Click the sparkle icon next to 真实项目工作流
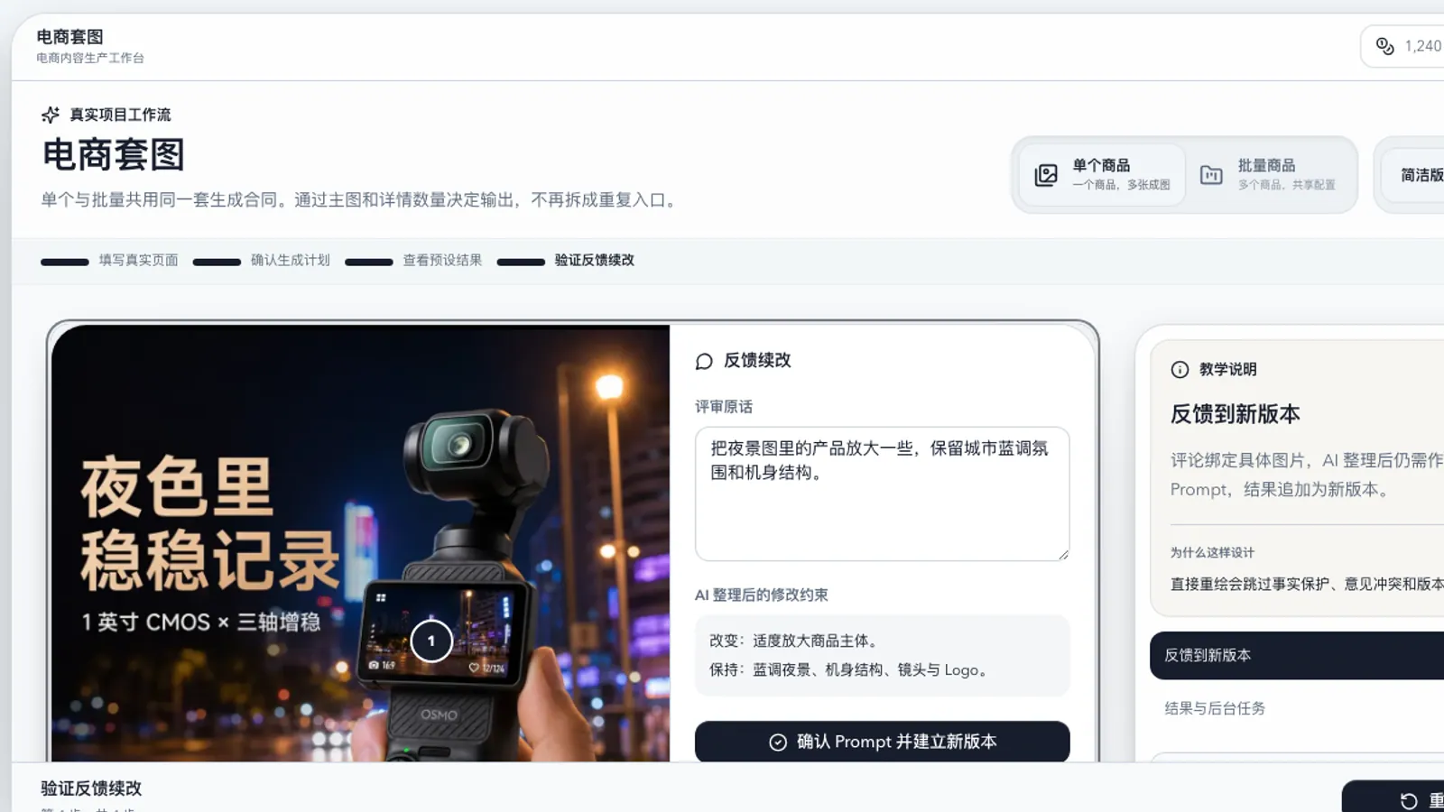The height and width of the screenshot is (812, 1444). 51,115
